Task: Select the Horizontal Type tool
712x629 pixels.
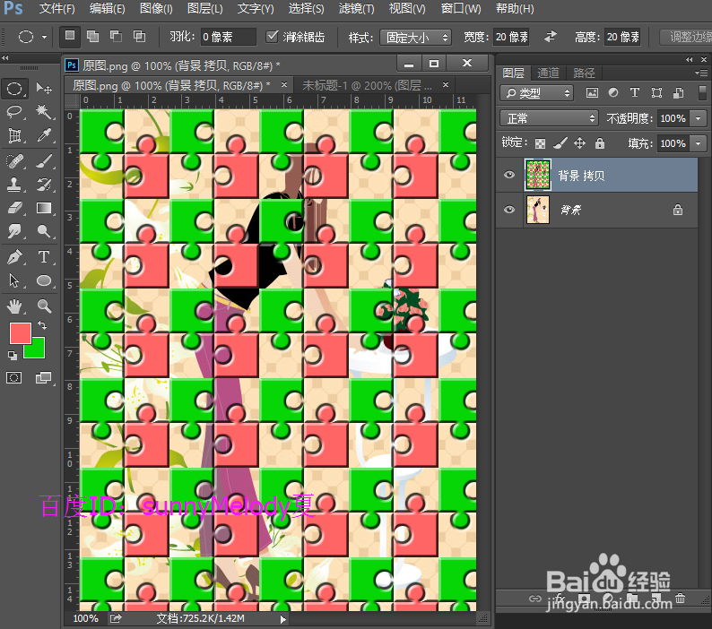Action: [x=44, y=257]
